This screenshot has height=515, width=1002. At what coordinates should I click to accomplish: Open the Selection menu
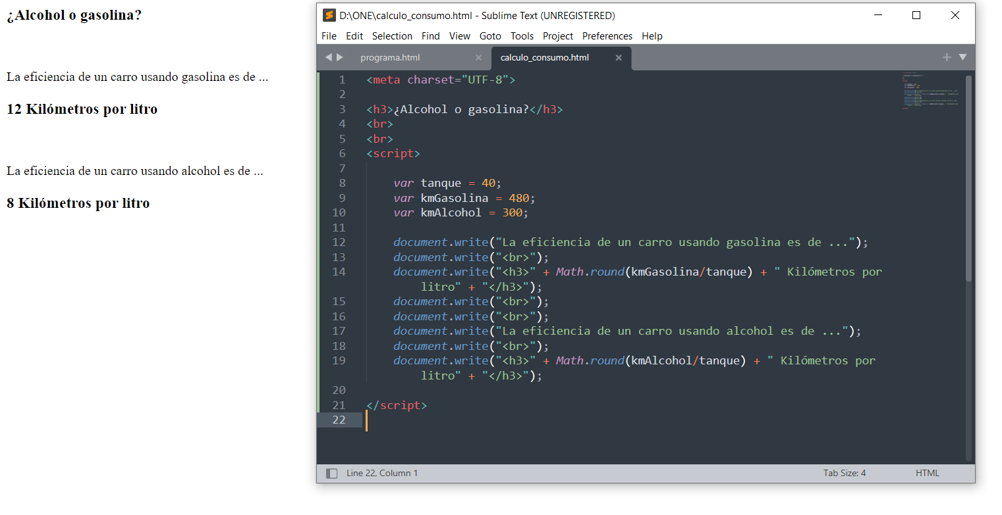click(392, 36)
